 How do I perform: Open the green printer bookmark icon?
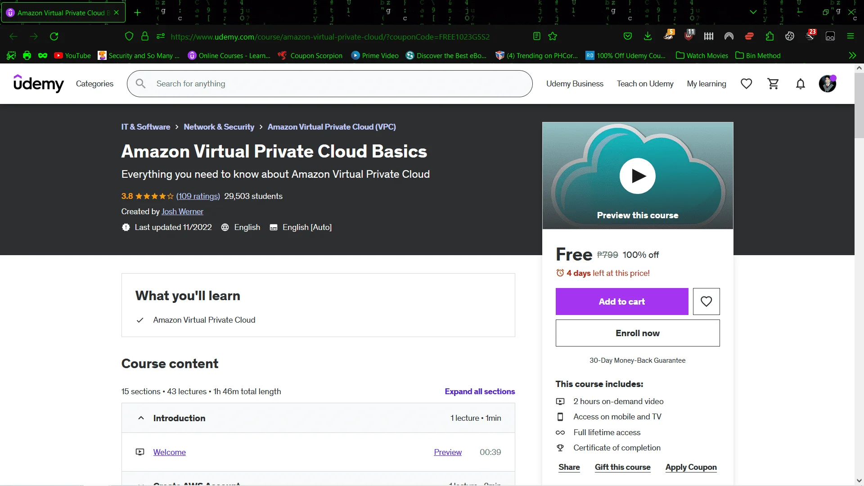point(27,56)
